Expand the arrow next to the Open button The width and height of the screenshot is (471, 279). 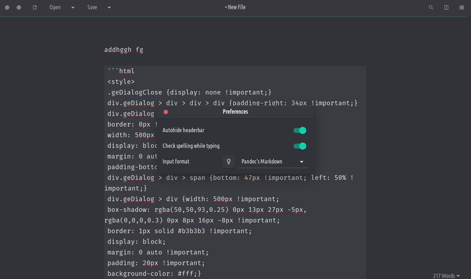[73, 7]
